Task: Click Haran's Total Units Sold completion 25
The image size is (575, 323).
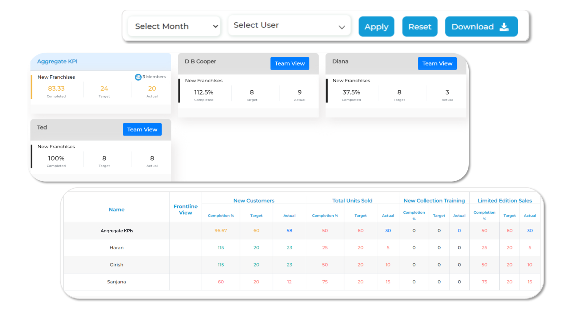Action: tap(325, 248)
